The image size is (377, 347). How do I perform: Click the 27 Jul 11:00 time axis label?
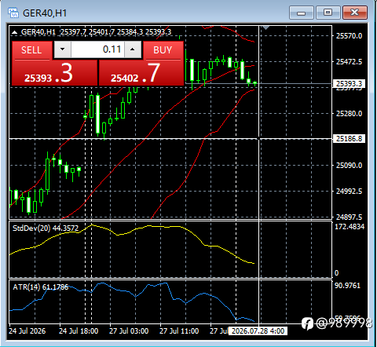179,331
